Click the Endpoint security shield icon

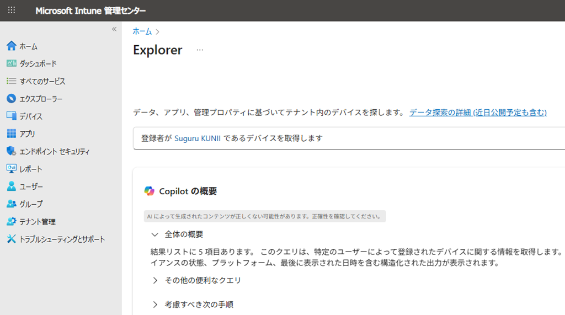tap(12, 151)
